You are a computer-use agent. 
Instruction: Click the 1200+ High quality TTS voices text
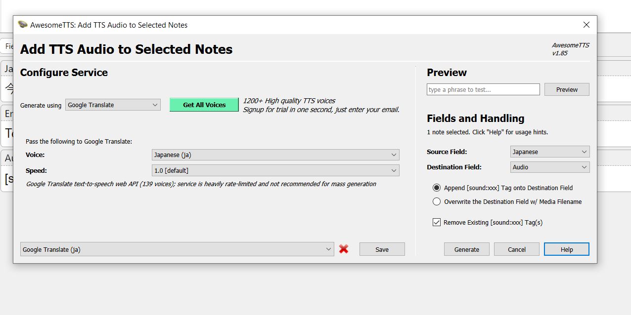click(x=289, y=101)
